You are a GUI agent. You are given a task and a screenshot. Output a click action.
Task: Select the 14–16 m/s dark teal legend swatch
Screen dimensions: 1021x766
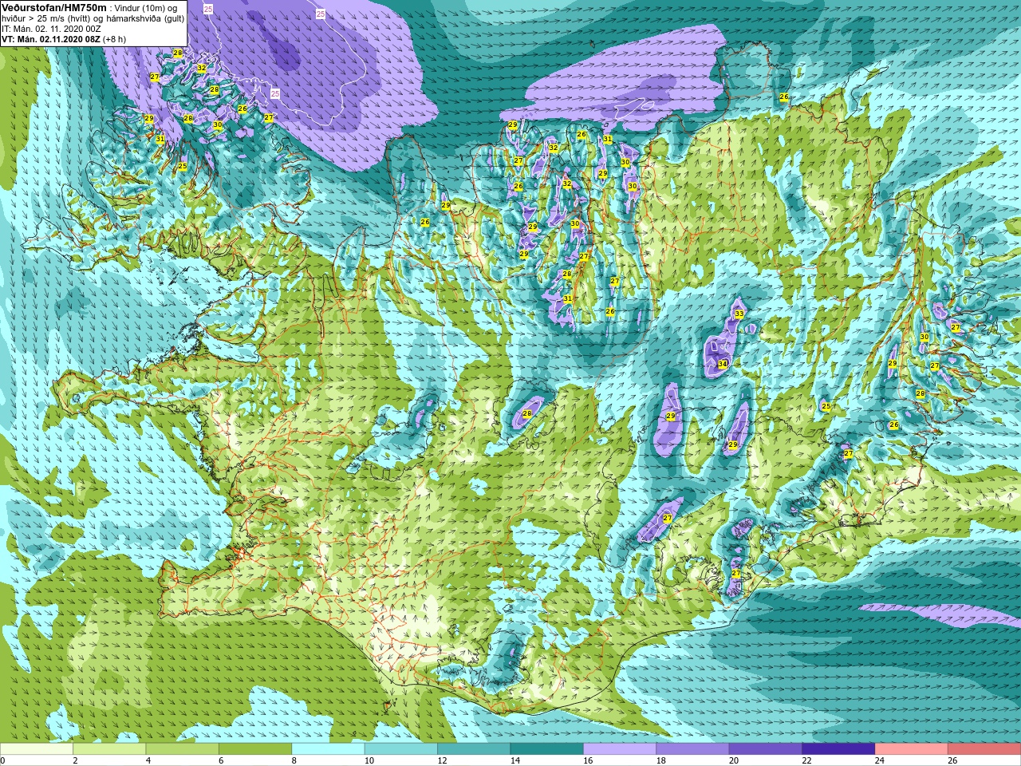pos(547,748)
